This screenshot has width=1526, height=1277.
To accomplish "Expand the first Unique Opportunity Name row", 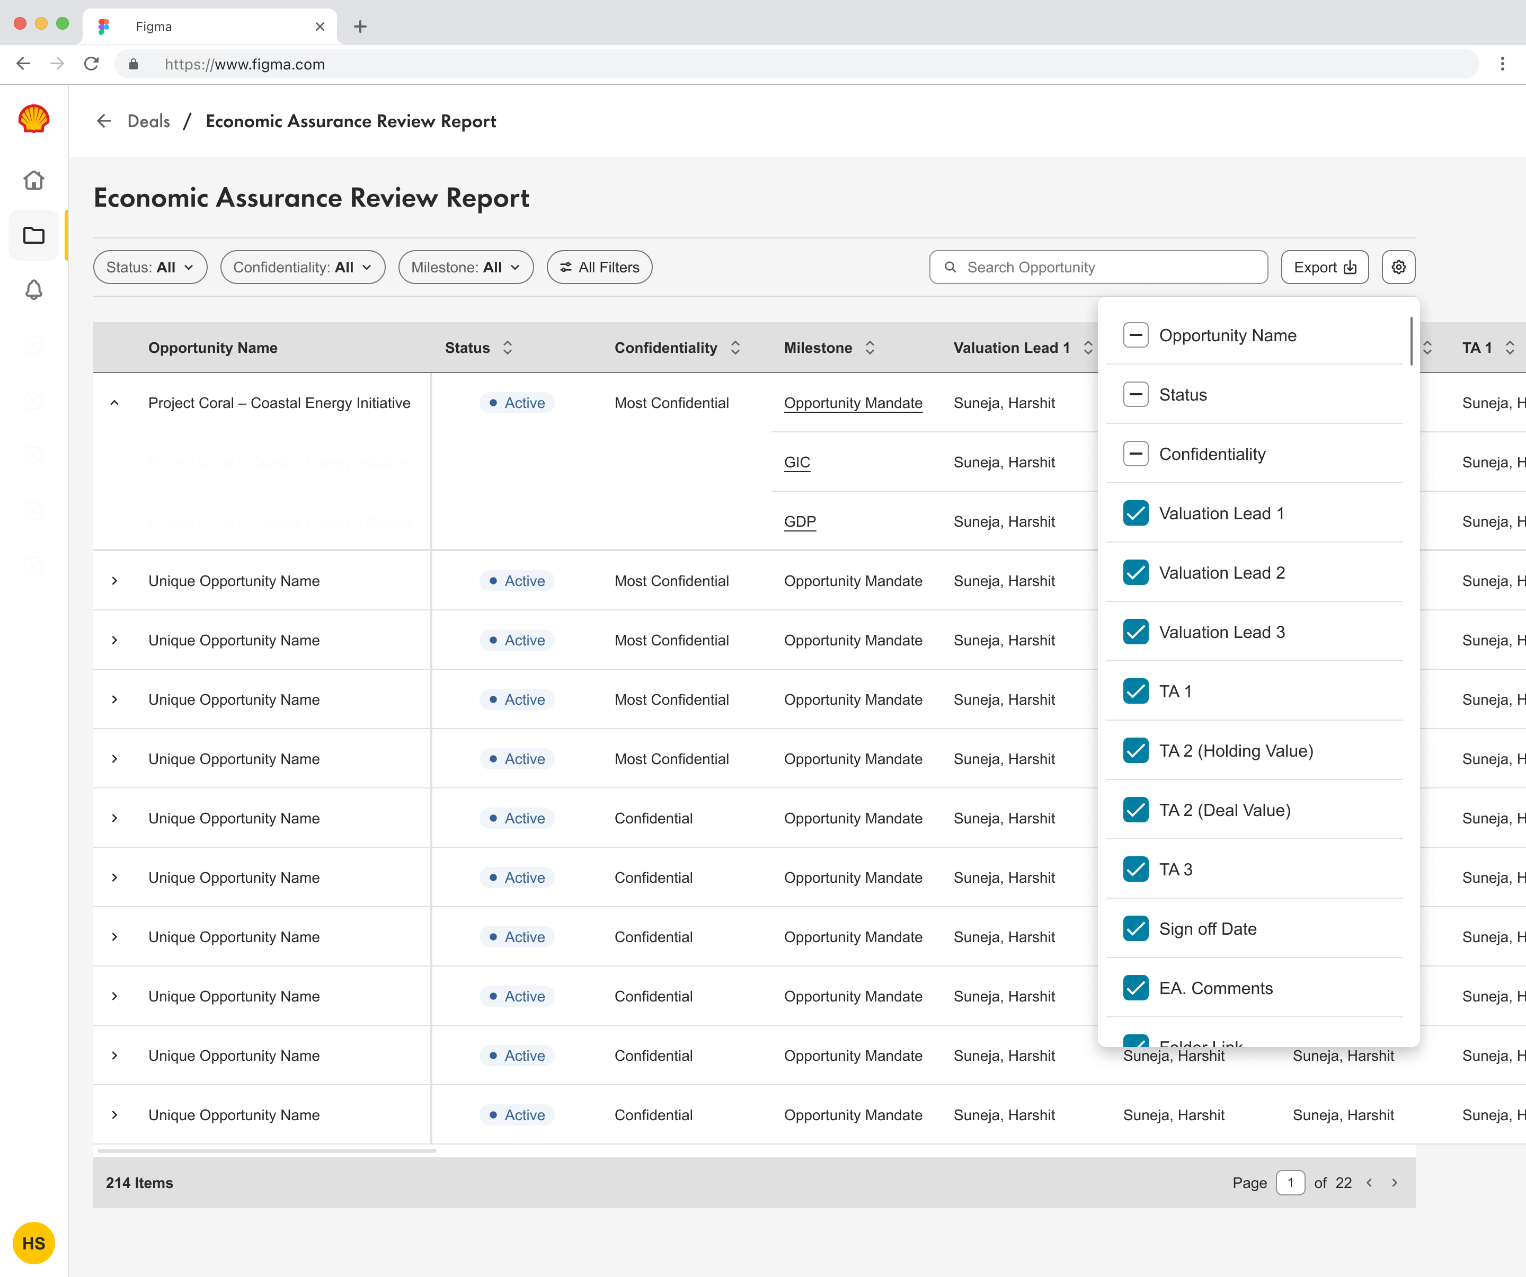I will 115,581.
